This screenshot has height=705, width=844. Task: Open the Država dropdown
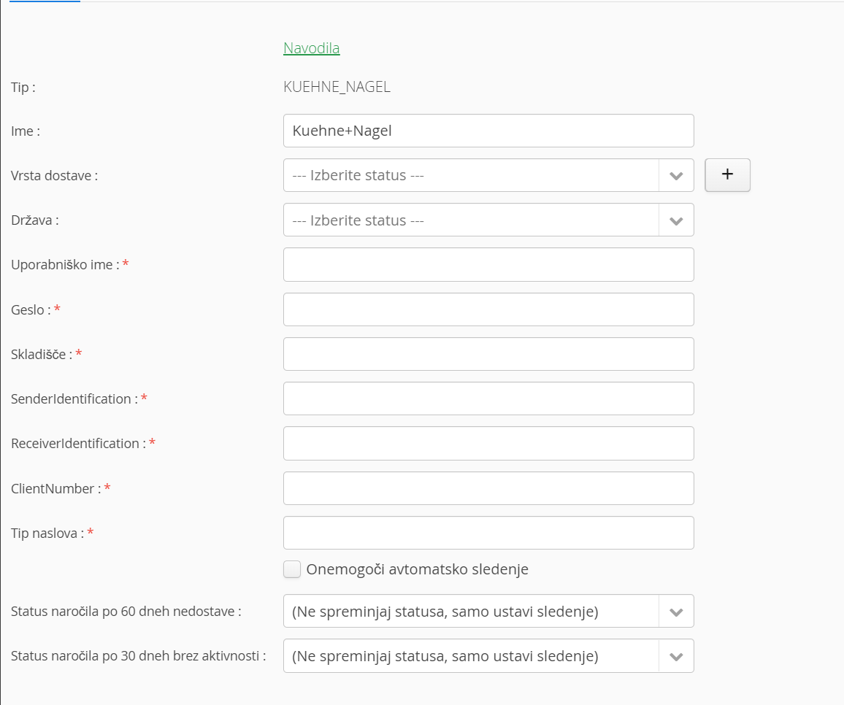coord(488,220)
